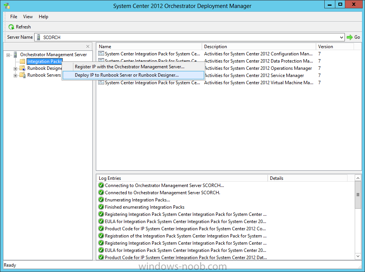The height and width of the screenshot is (272, 365).
Task: Expand the Runbook Designers tree node
Action: tap(15, 69)
